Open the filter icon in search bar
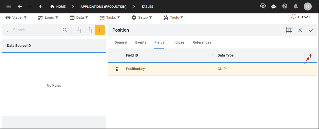Image resolution: width=319 pixels, height=129 pixels. (8, 30)
